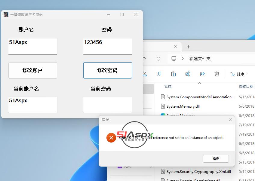This screenshot has width=255, height=181.
Task: Click the Rename icon in Explorer toolbar
Action: (x=188, y=74)
